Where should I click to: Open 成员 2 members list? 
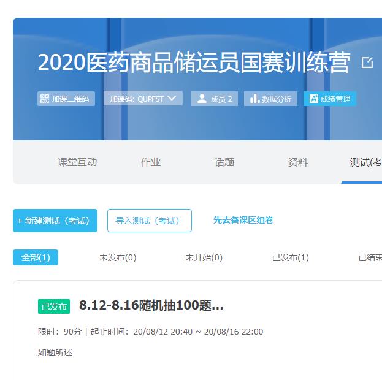[215, 99]
